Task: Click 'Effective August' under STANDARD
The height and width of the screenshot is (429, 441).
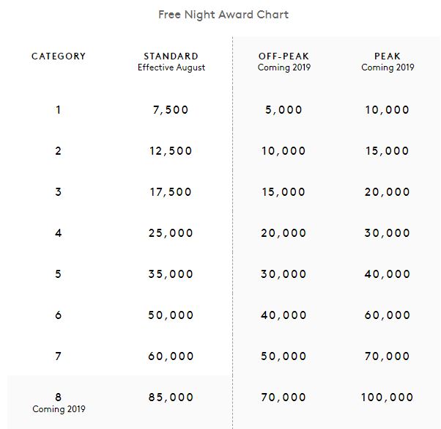Action: [x=171, y=68]
